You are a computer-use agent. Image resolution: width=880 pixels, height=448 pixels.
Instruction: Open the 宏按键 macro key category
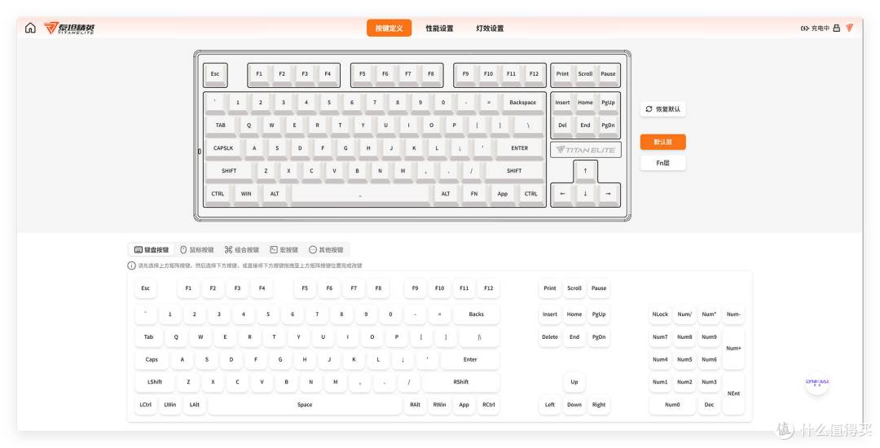pos(284,250)
